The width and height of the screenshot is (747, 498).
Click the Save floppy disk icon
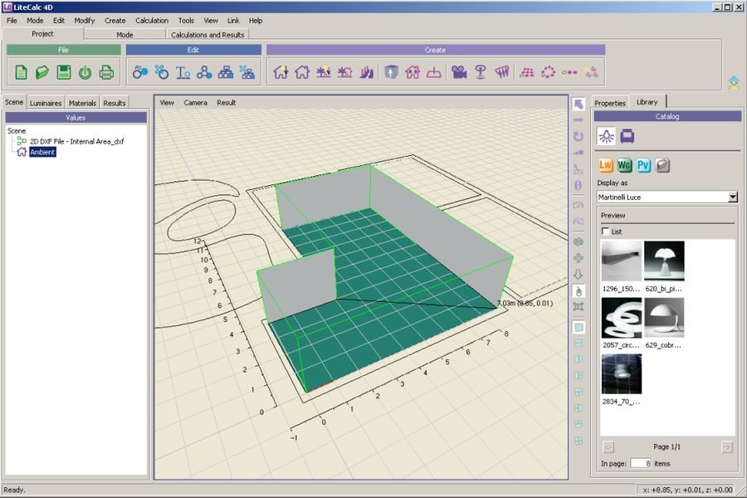click(x=64, y=72)
